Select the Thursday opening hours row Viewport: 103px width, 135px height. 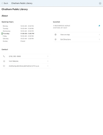coord(18,33)
